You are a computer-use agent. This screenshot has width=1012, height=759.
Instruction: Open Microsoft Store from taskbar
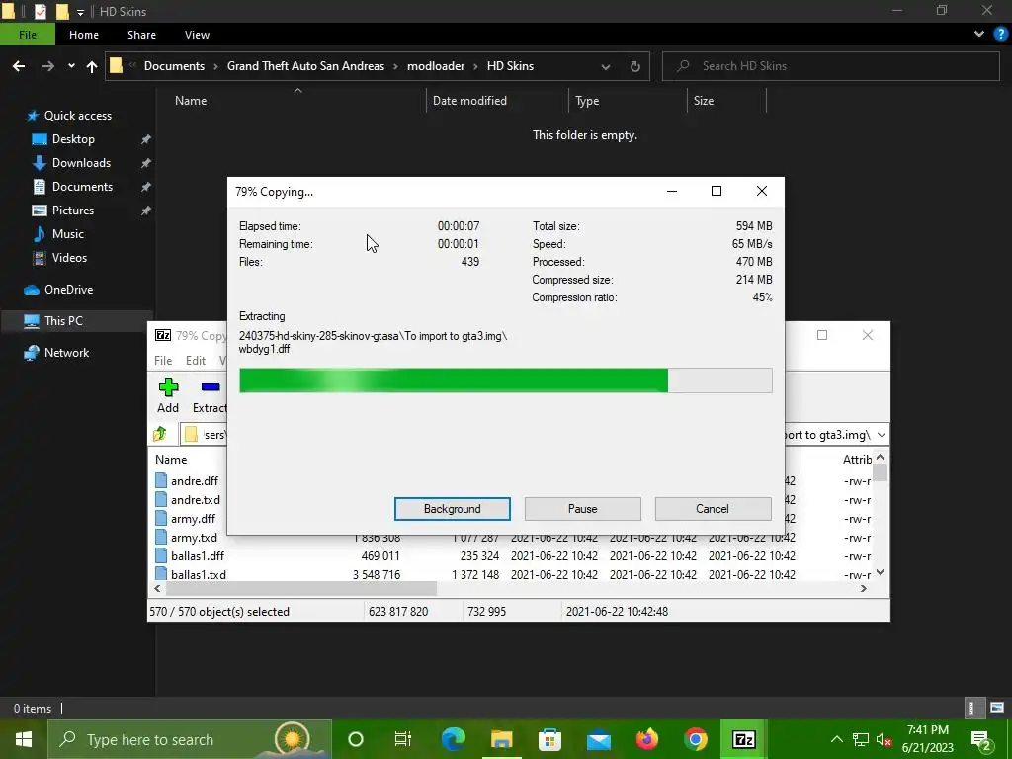(x=549, y=739)
